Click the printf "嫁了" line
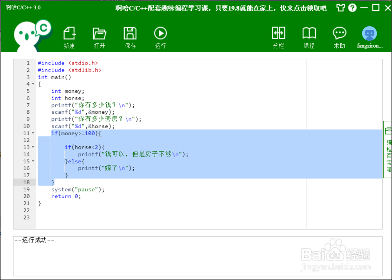392x280 pixels. click(x=106, y=168)
